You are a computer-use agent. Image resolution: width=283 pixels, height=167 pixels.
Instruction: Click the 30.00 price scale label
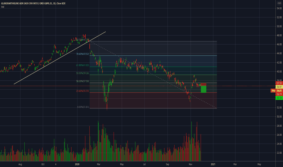click(279, 117)
